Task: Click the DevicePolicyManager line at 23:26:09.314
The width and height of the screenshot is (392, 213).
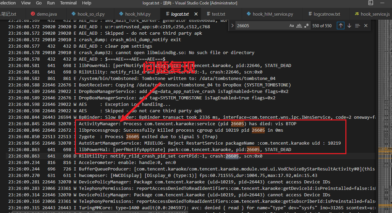Action: point(169,195)
